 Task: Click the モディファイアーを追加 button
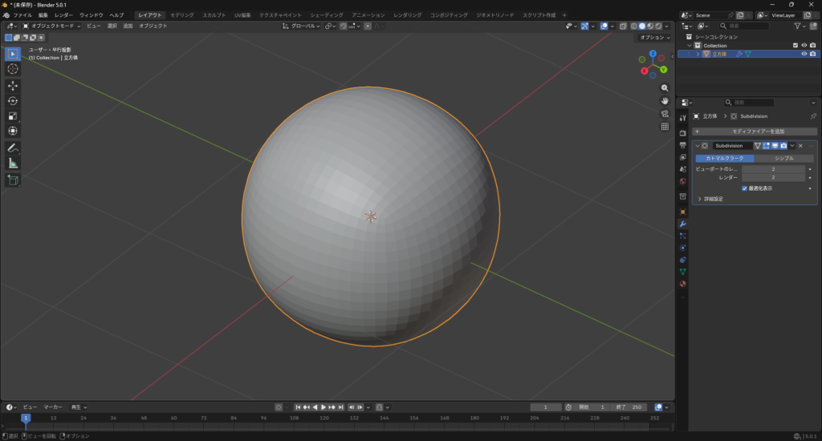point(755,131)
